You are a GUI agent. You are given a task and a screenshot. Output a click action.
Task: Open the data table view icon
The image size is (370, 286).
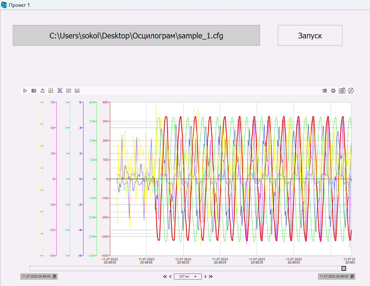coord(34,91)
